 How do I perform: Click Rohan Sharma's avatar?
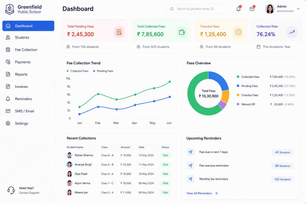pyautogui.click(x=69, y=155)
